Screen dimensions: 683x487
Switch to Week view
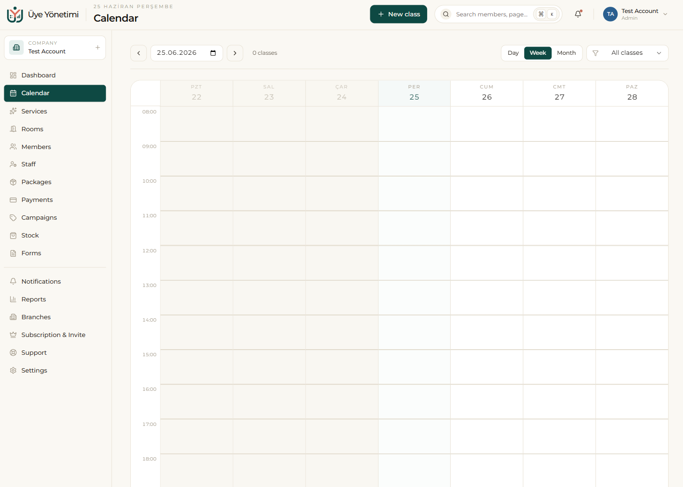(x=538, y=53)
